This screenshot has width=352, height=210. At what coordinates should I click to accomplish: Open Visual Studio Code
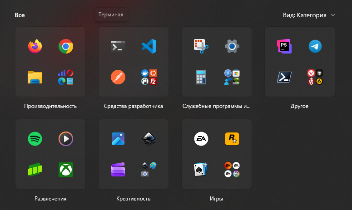pos(149,46)
